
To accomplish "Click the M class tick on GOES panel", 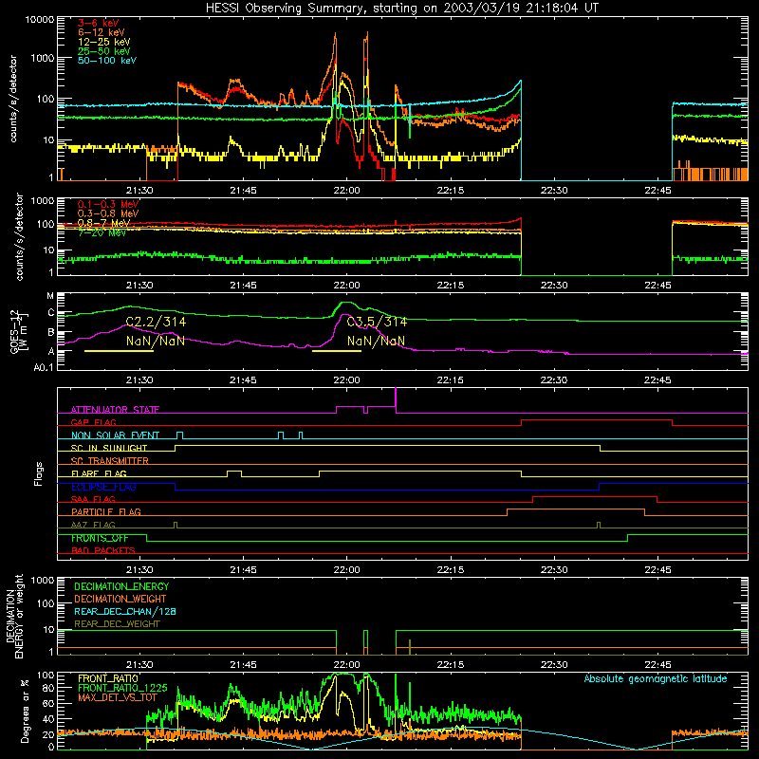I will click(x=50, y=296).
